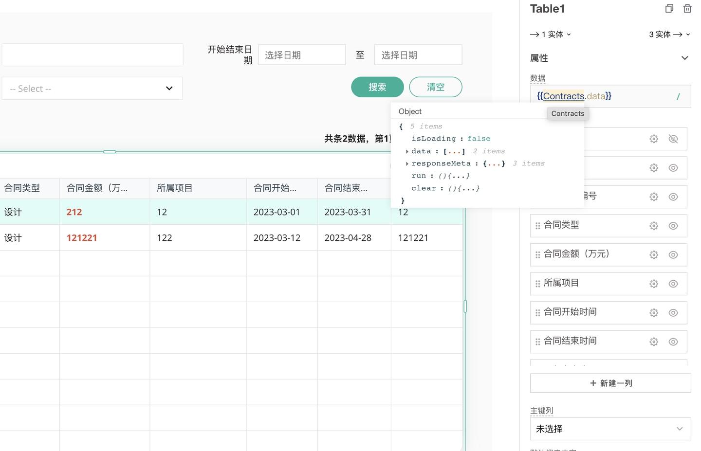Collapse the 属性 section chevron
701x451 pixels.
pos(684,58)
